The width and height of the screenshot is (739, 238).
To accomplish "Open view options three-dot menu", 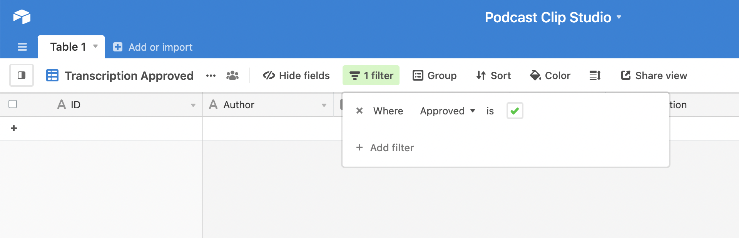I will tap(211, 76).
